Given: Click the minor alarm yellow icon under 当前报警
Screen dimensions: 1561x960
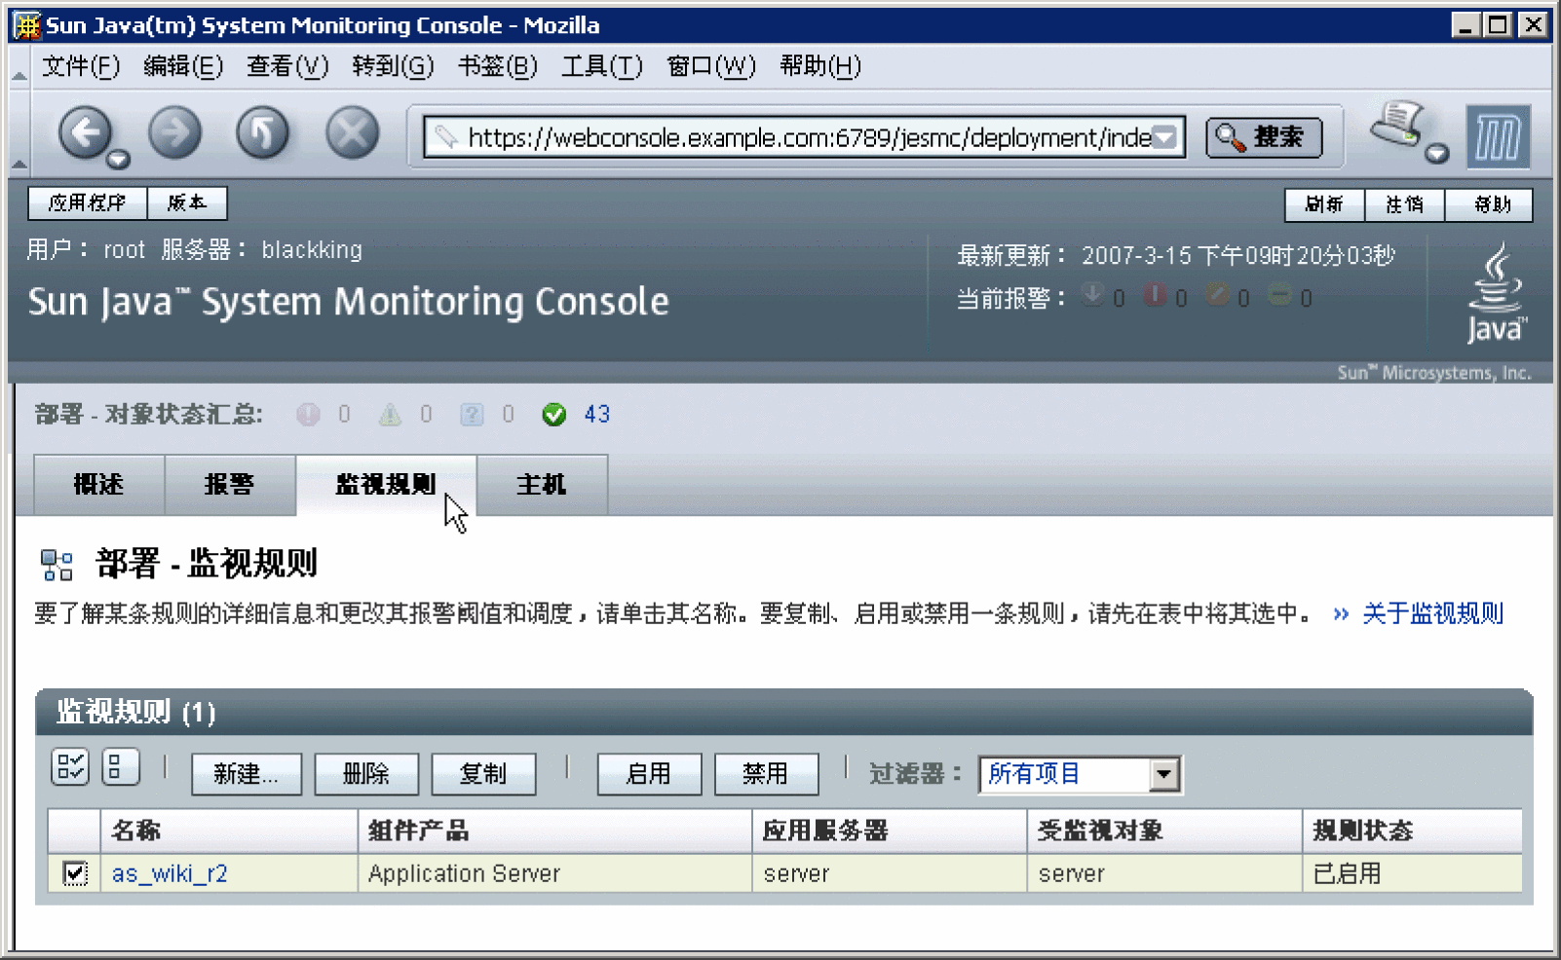Looking at the screenshot, I should pos(1279,294).
